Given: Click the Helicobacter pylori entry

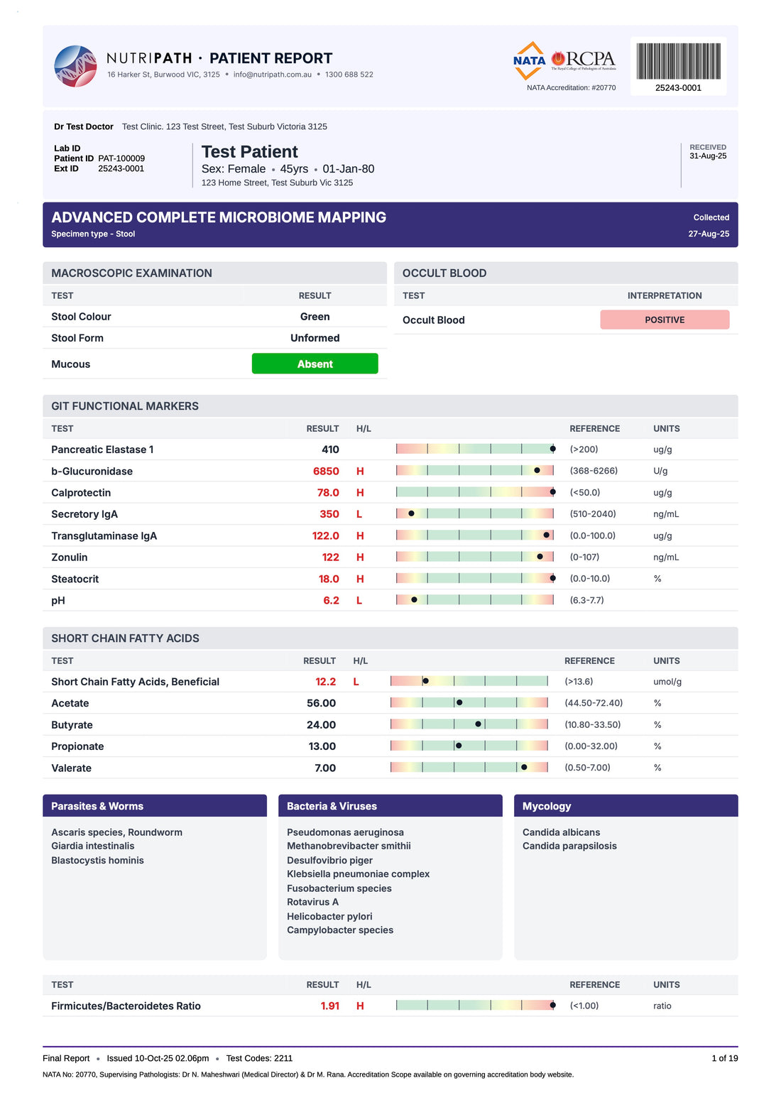Looking at the screenshot, I should tap(329, 916).
